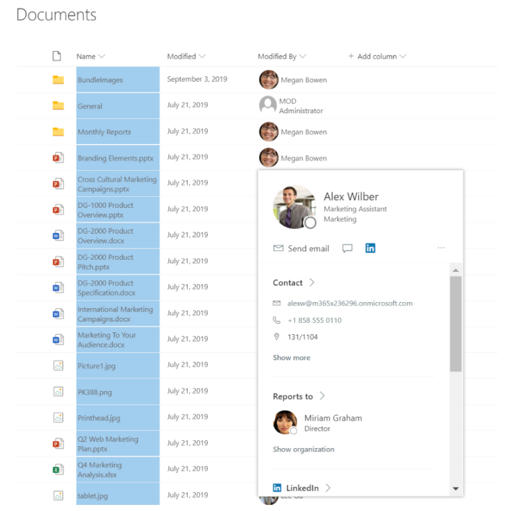This screenshot has width=515, height=511.
Task: Click Show more under contact details
Action: click(x=291, y=358)
